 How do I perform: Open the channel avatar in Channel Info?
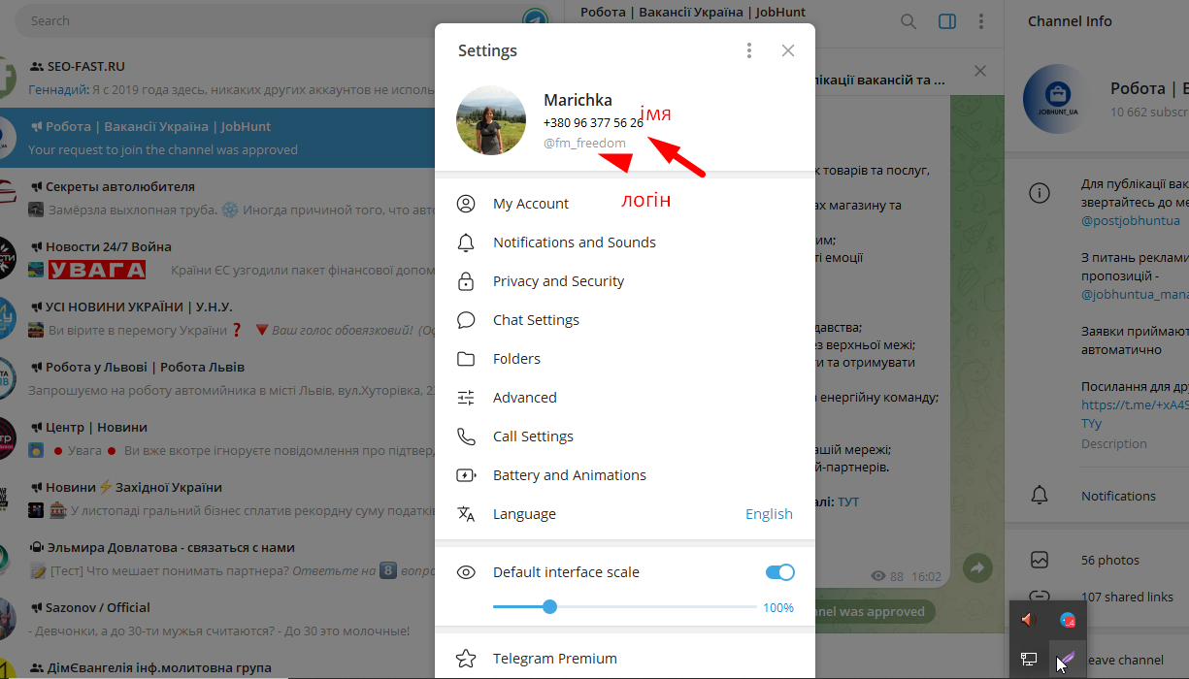1058,99
